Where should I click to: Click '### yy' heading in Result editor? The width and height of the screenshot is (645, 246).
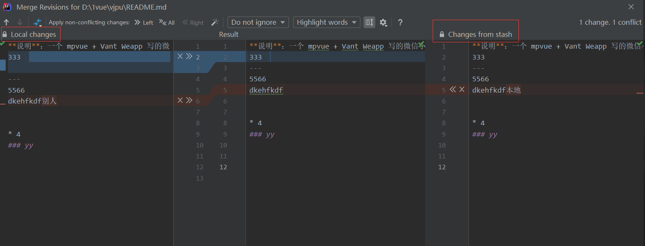[262, 134]
